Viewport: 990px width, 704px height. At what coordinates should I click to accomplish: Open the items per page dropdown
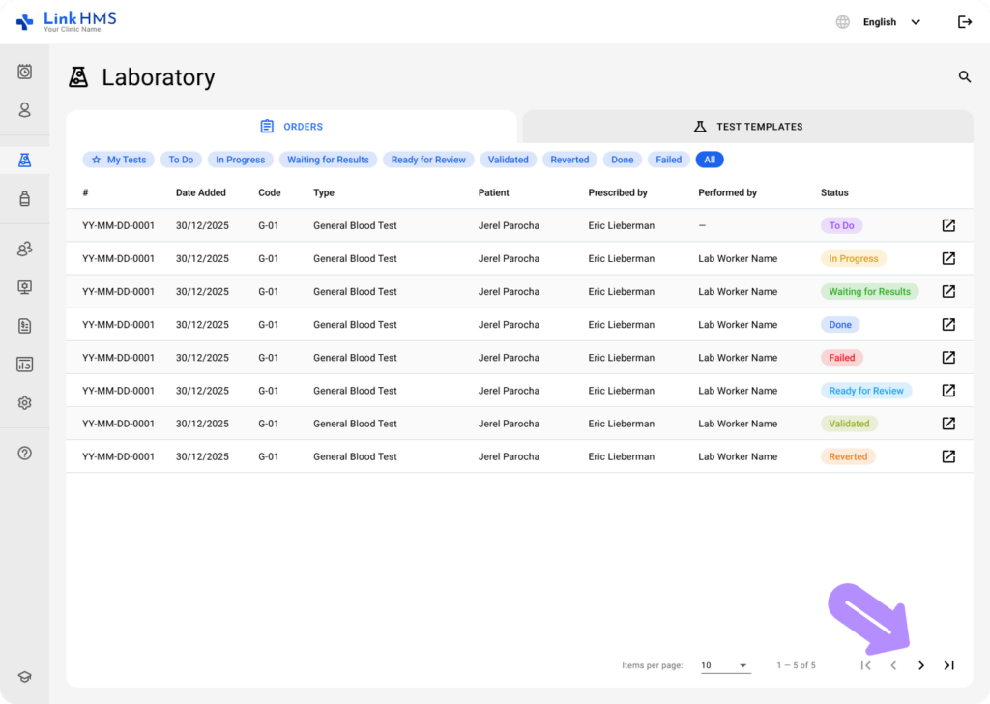click(x=725, y=665)
